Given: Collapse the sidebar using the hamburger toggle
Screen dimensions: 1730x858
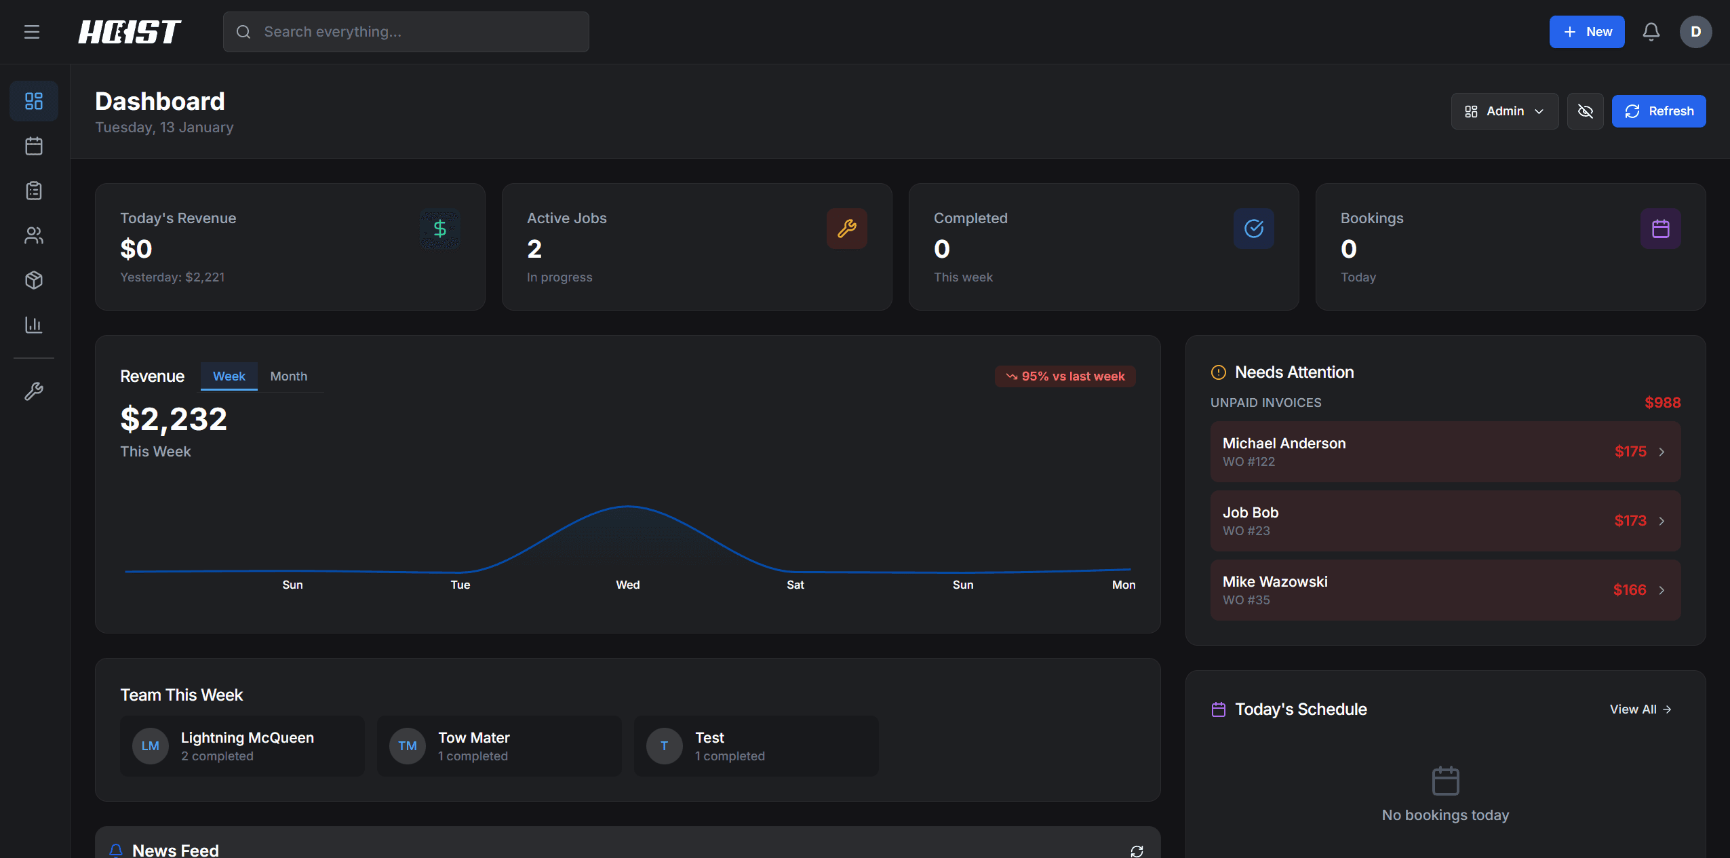Looking at the screenshot, I should click(31, 31).
